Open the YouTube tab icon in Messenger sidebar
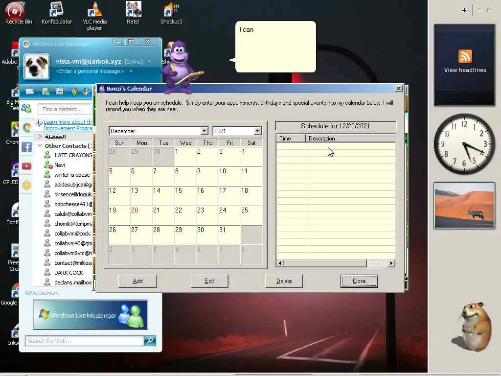Viewport: 501px width, 376px height. pos(26,166)
